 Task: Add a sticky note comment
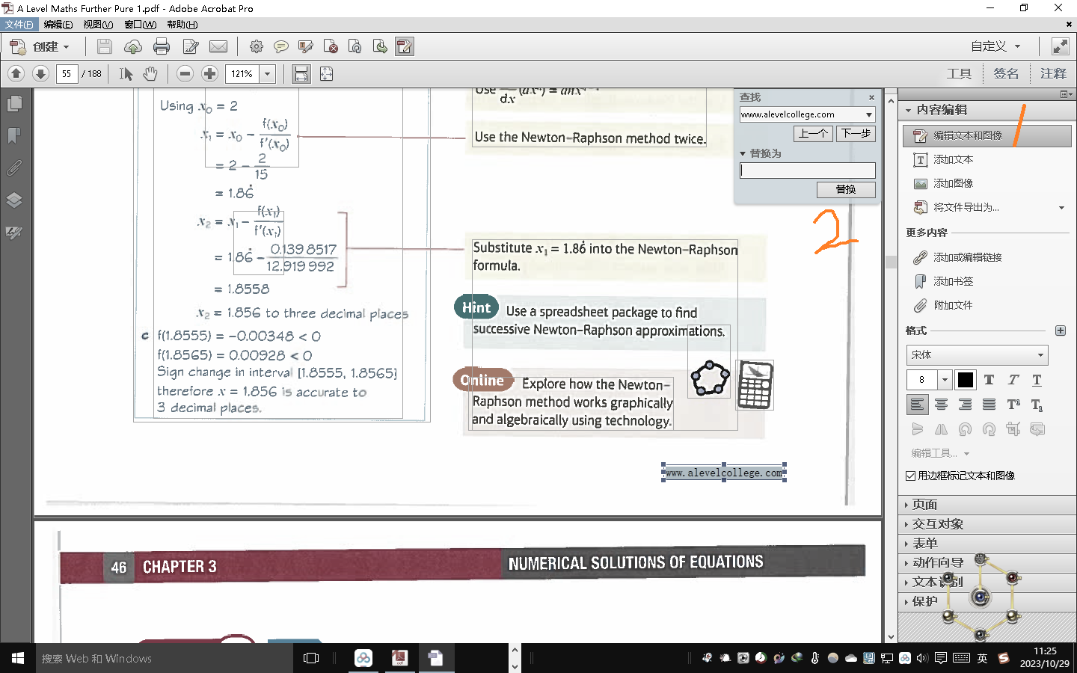pyautogui.click(x=281, y=46)
